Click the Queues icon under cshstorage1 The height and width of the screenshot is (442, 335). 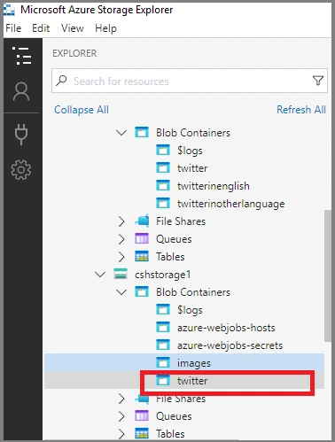(x=142, y=415)
